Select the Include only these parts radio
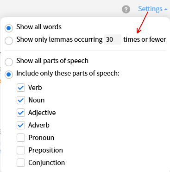Image resolution: width=170 pixels, height=172 pixels. coord(9,75)
